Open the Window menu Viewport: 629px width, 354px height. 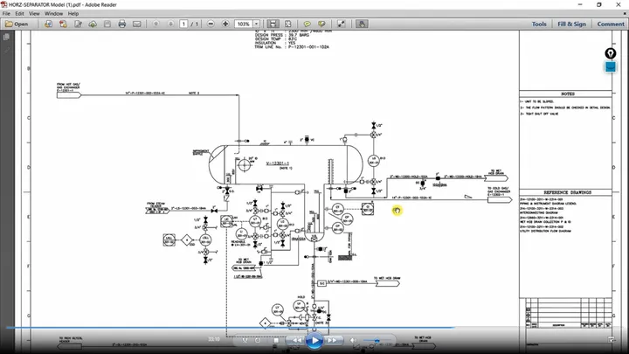click(54, 14)
